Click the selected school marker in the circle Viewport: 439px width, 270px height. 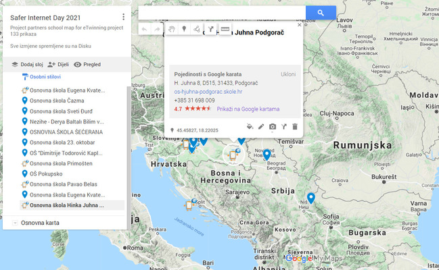click(233, 155)
